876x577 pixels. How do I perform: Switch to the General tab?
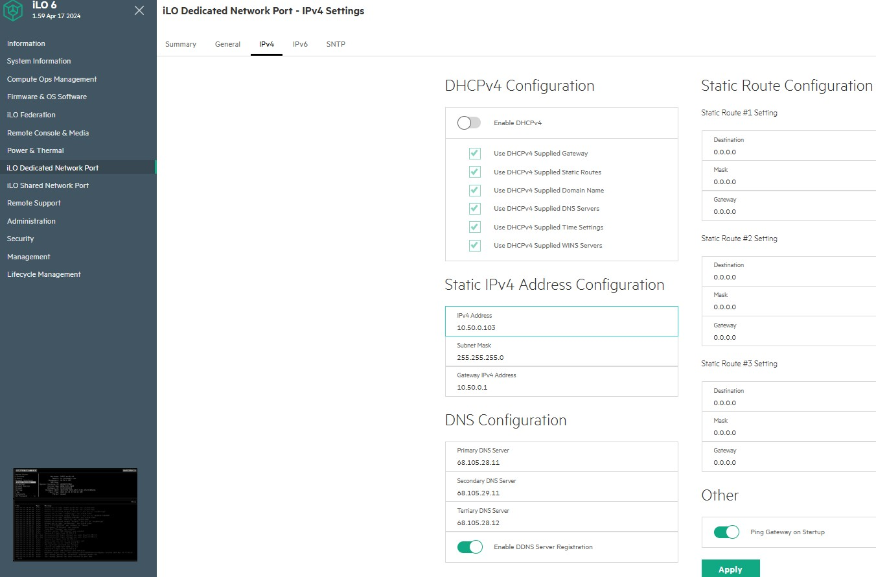coord(227,44)
